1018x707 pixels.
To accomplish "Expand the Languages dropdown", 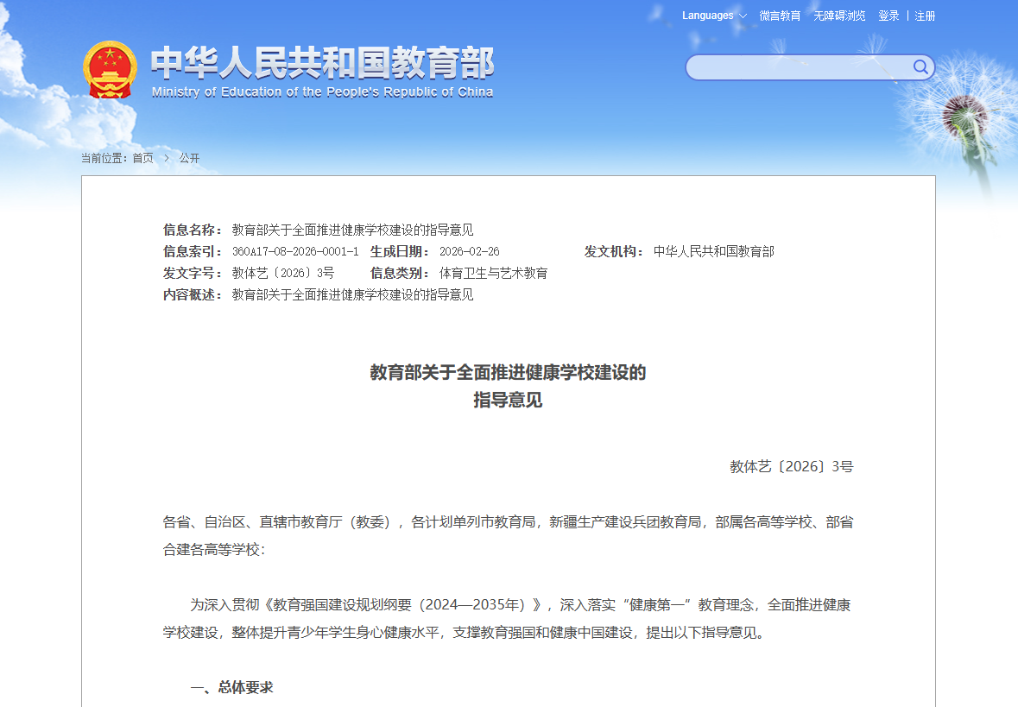I will click(714, 16).
